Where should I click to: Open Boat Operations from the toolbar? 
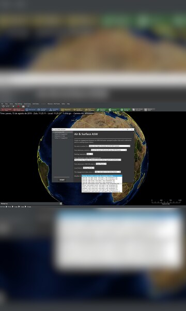pyautogui.click(x=90, y=110)
